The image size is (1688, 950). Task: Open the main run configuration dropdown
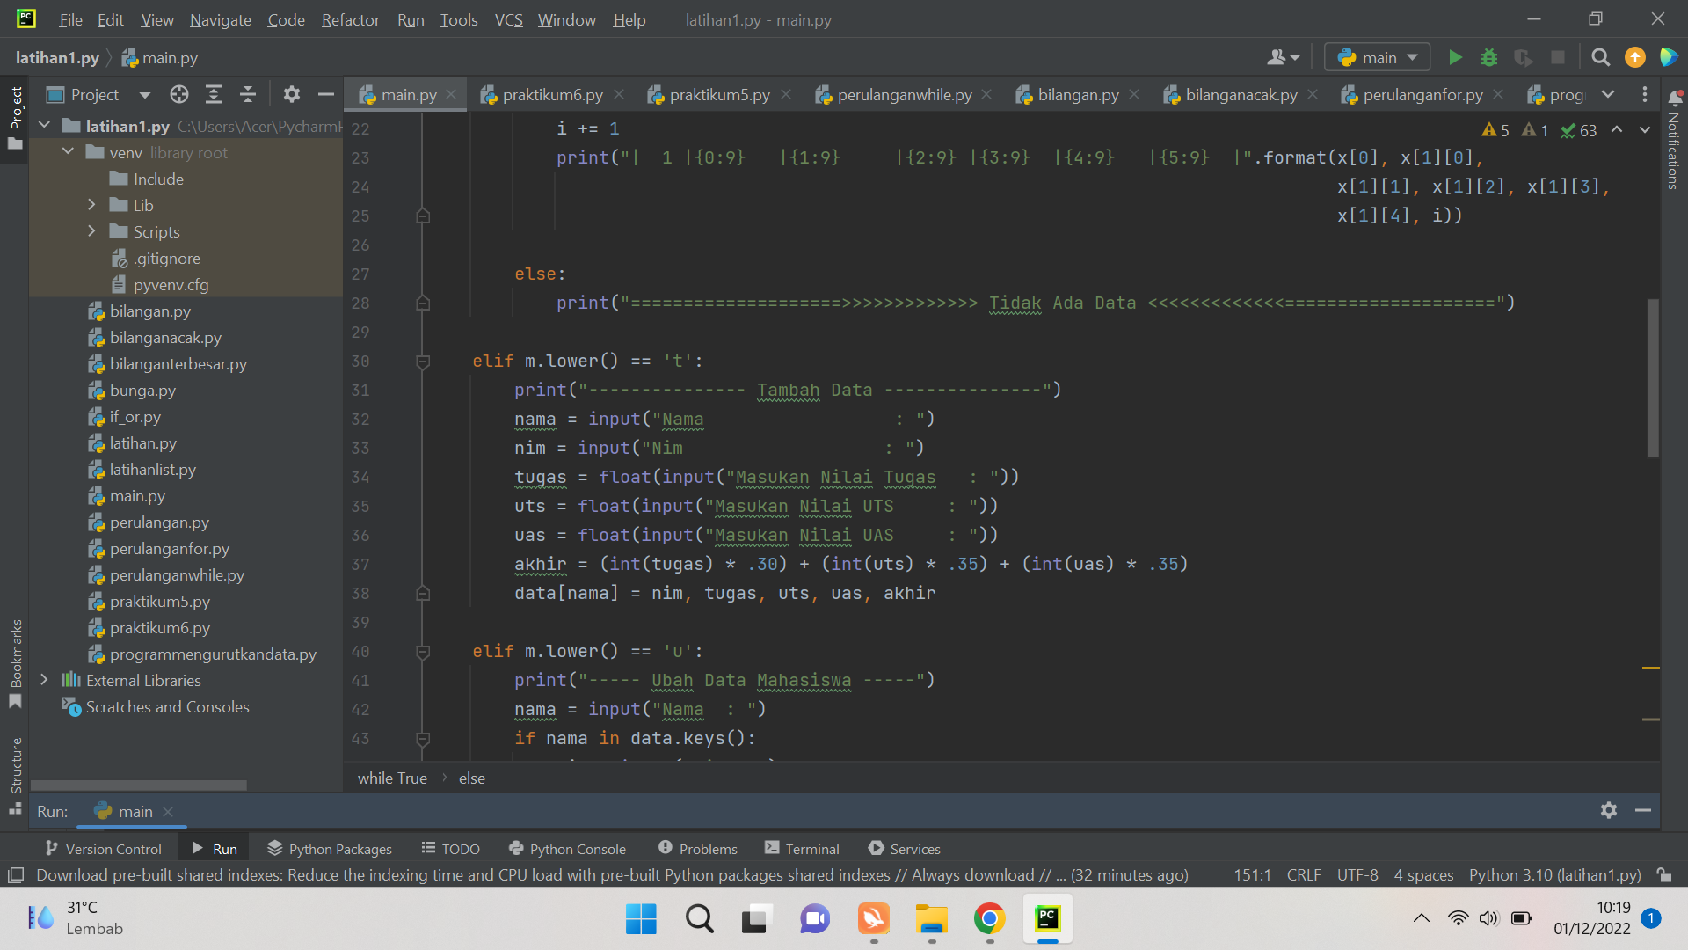pyautogui.click(x=1378, y=58)
